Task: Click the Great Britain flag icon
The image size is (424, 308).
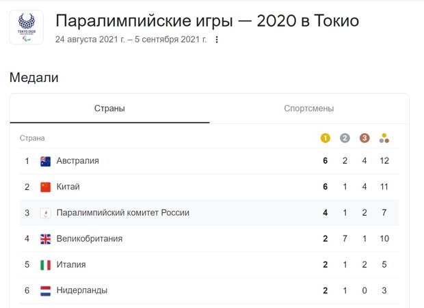Action: coord(45,239)
